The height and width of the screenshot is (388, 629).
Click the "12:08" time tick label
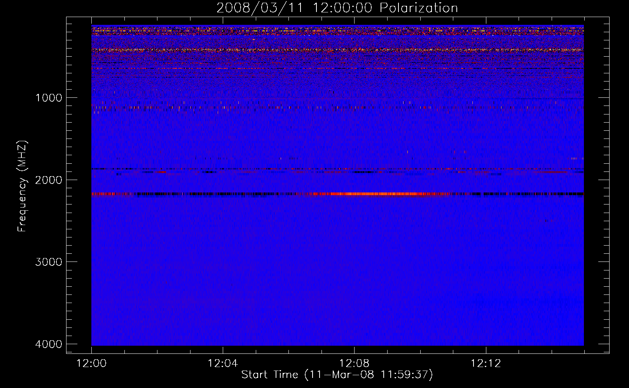tap(354, 364)
